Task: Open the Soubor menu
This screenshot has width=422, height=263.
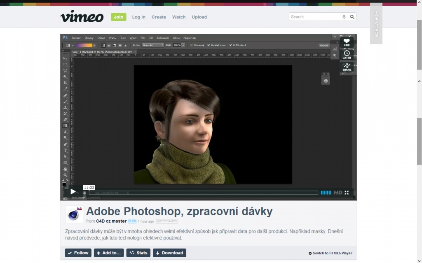Action: coord(76,38)
